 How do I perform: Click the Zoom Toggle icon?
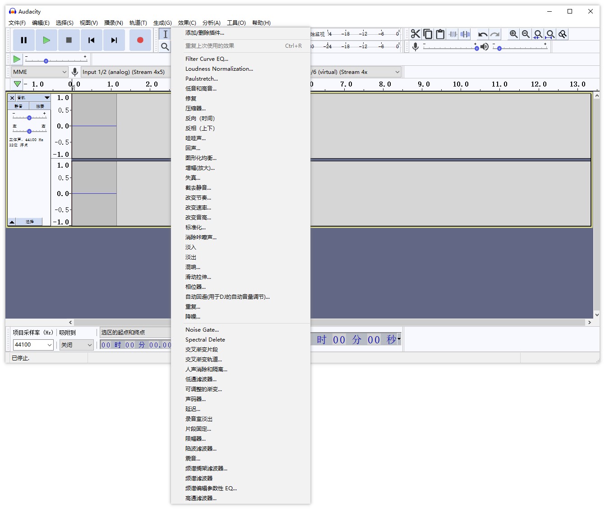[562, 34]
